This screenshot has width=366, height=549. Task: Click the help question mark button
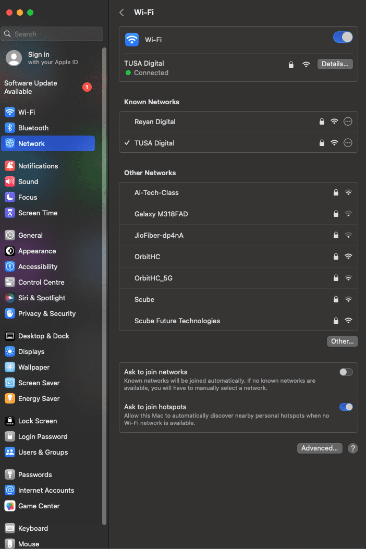click(352, 448)
